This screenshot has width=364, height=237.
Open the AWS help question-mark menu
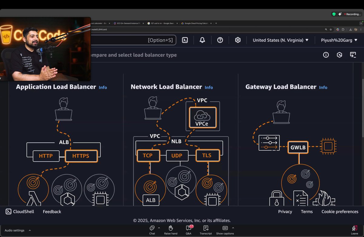pyautogui.click(x=220, y=40)
